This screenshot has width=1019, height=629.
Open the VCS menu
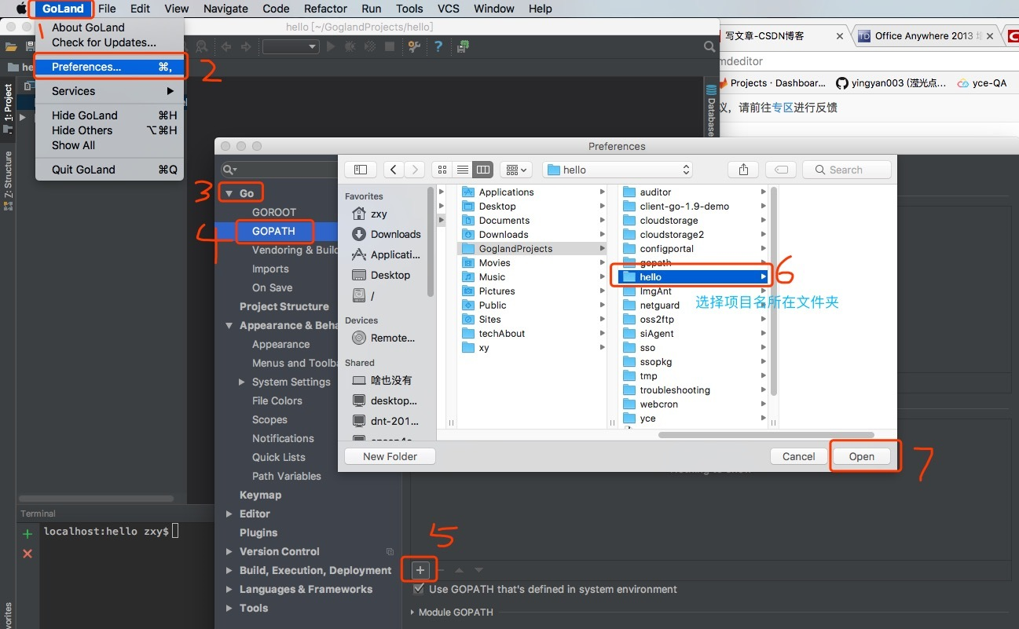[448, 9]
